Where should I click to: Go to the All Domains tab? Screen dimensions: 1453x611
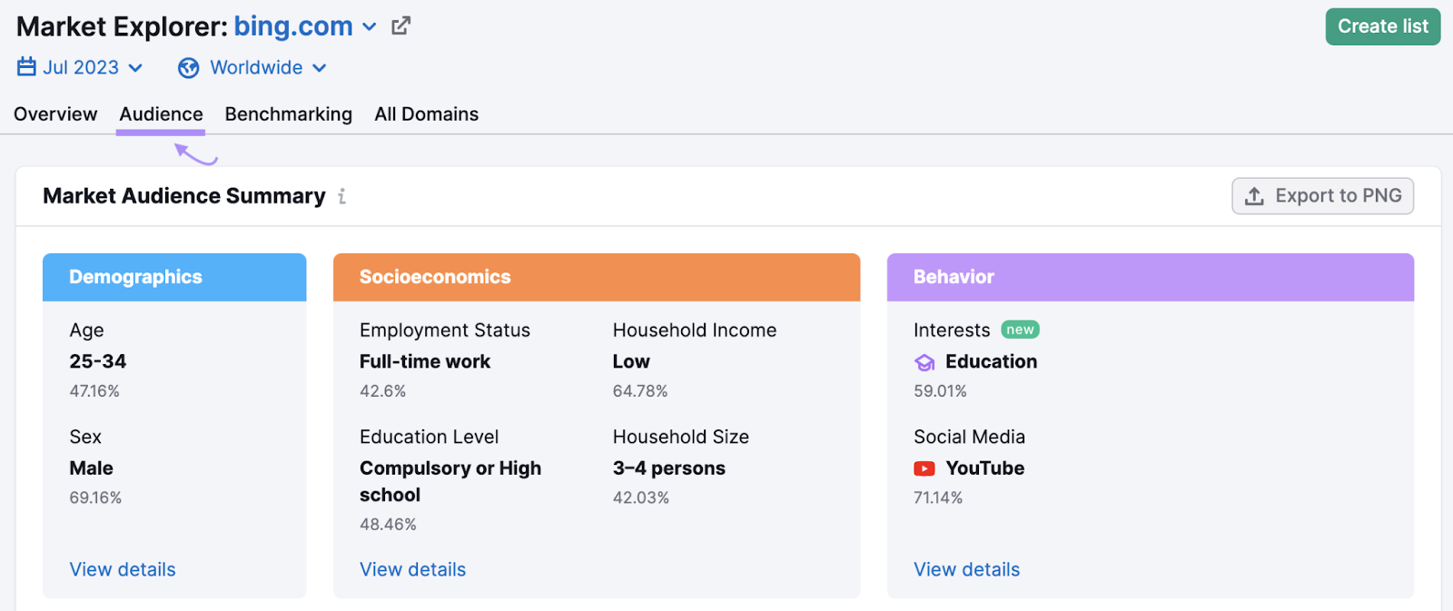point(427,114)
